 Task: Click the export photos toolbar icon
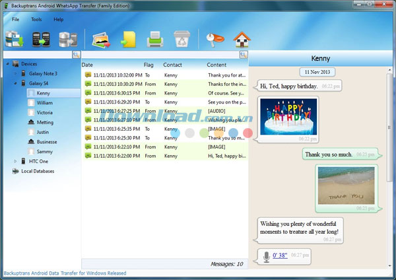(101, 39)
